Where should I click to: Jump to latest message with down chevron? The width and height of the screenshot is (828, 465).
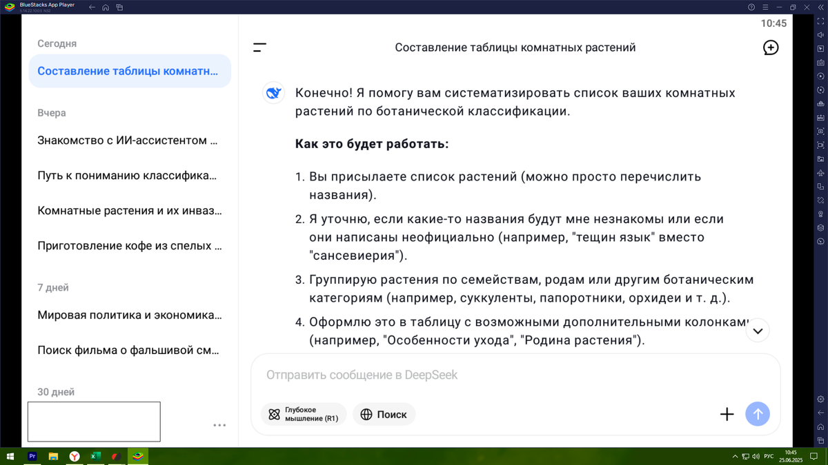pos(758,331)
